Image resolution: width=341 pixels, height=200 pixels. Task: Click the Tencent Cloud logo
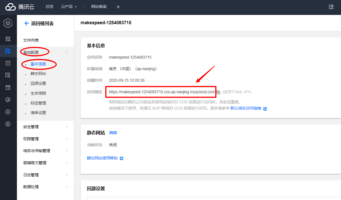tap(20, 7)
